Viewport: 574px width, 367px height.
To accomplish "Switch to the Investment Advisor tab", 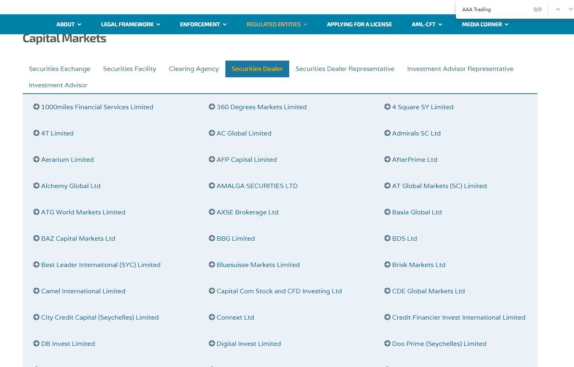I will (58, 85).
